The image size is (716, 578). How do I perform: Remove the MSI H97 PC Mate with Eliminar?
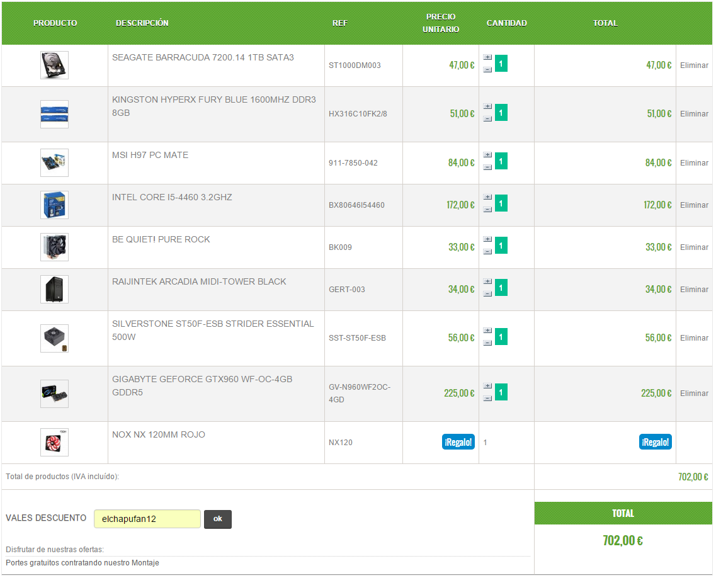[x=694, y=163]
